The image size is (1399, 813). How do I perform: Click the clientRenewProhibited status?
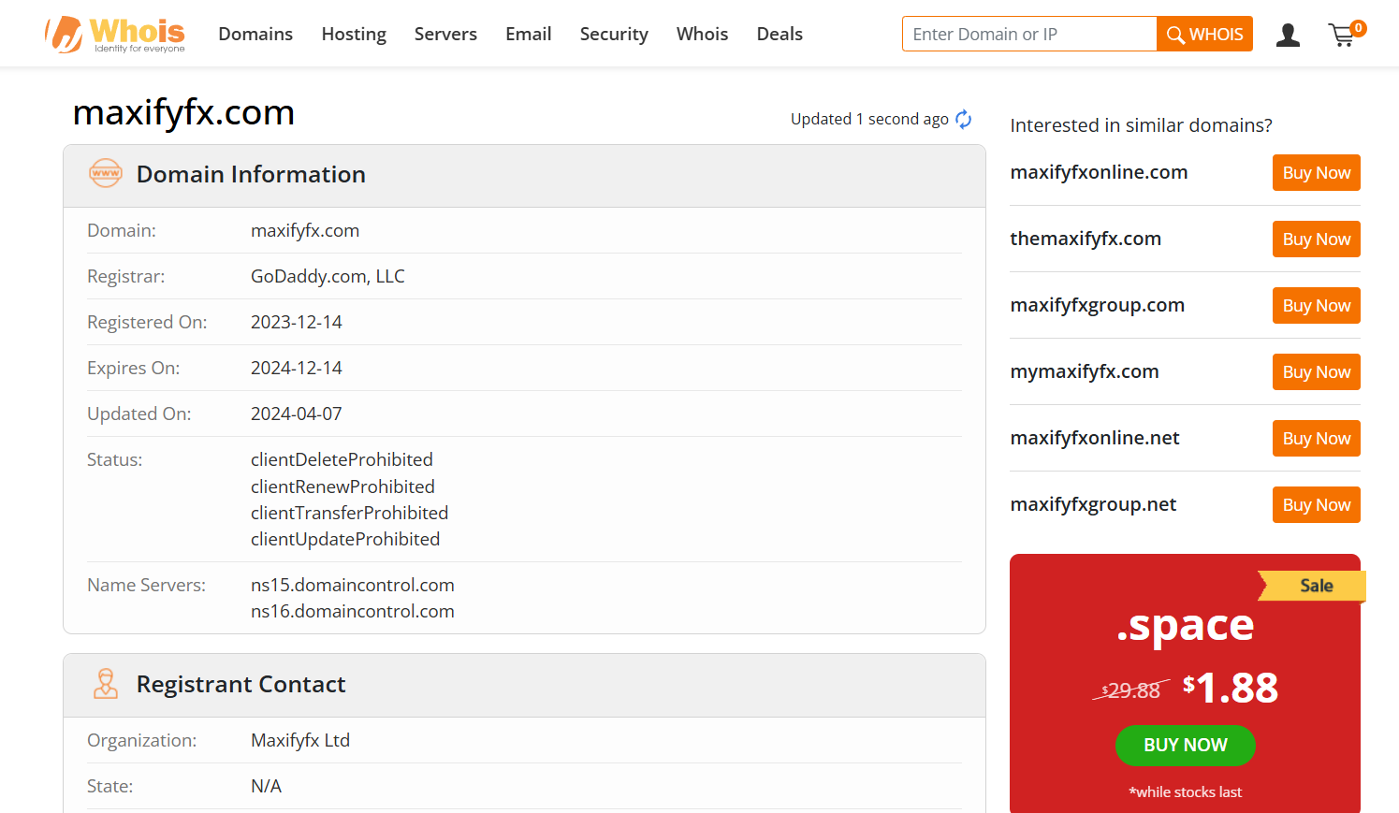point(342,486)
